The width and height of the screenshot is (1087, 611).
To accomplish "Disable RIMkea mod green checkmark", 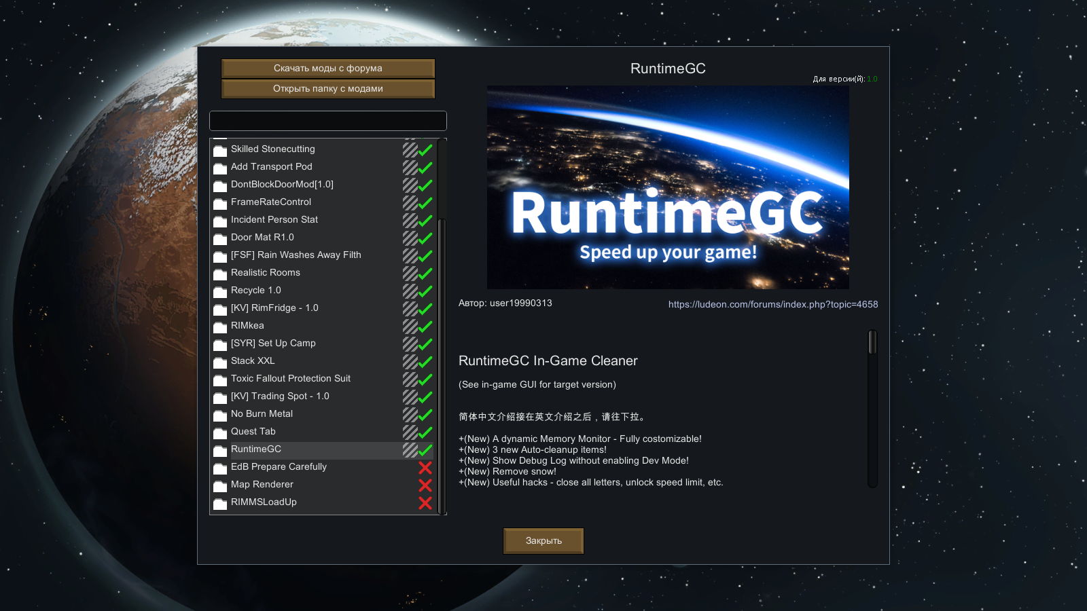I will 425,326.
